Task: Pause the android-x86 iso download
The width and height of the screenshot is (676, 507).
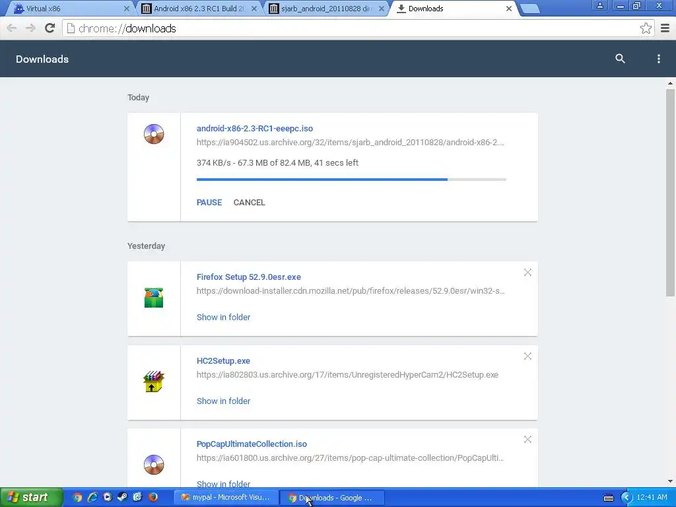Action: tap(209, 203)
